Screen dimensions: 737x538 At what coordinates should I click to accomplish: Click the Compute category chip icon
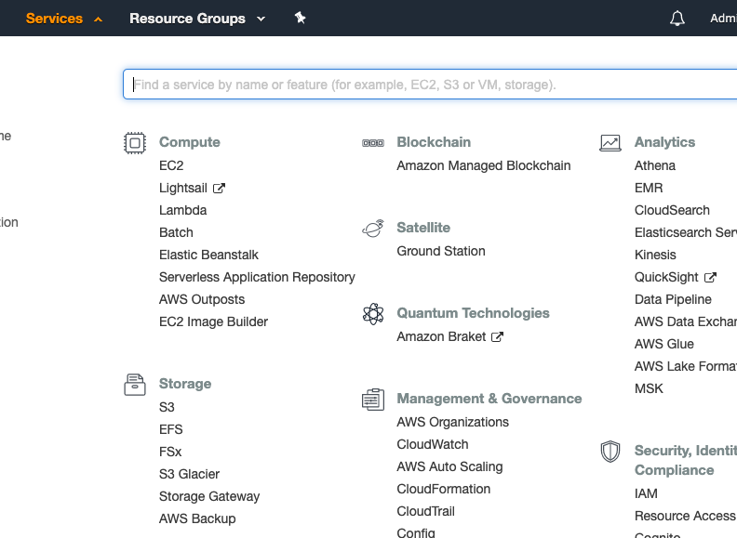pos(135,142)
